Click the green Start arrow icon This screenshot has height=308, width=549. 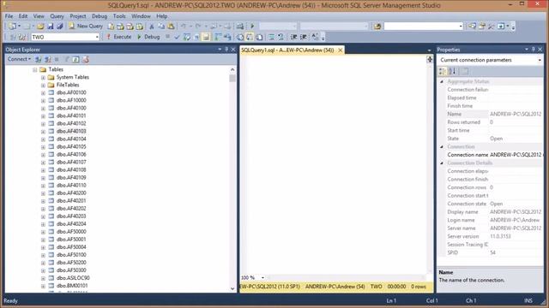[252, 27]
